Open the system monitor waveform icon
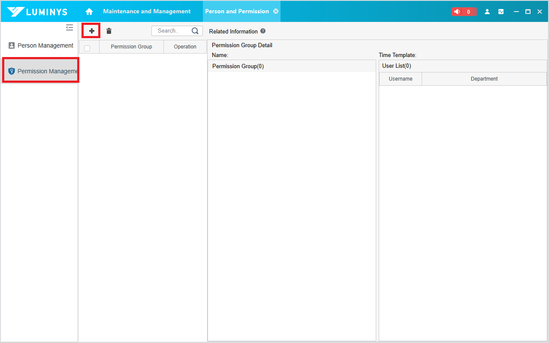Image resolution: width=549 pixels, height=343 pixels. click(501, 12)
